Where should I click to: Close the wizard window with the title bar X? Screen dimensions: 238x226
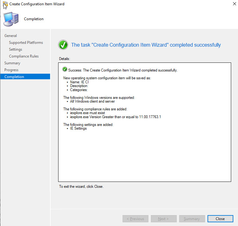tap(234, 4)
